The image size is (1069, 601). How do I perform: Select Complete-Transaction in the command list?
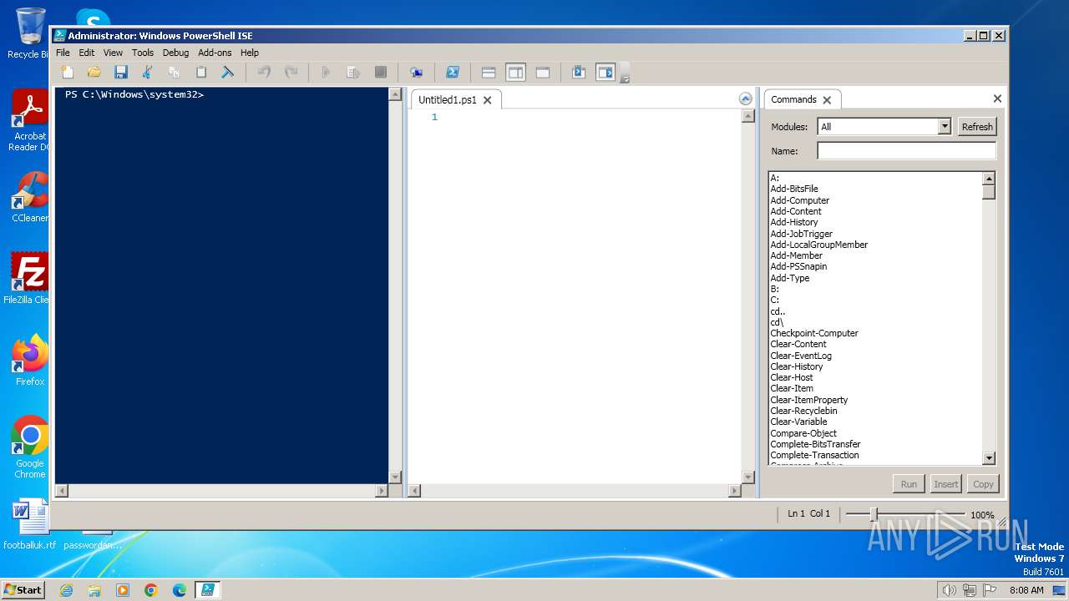click(814, 455)
